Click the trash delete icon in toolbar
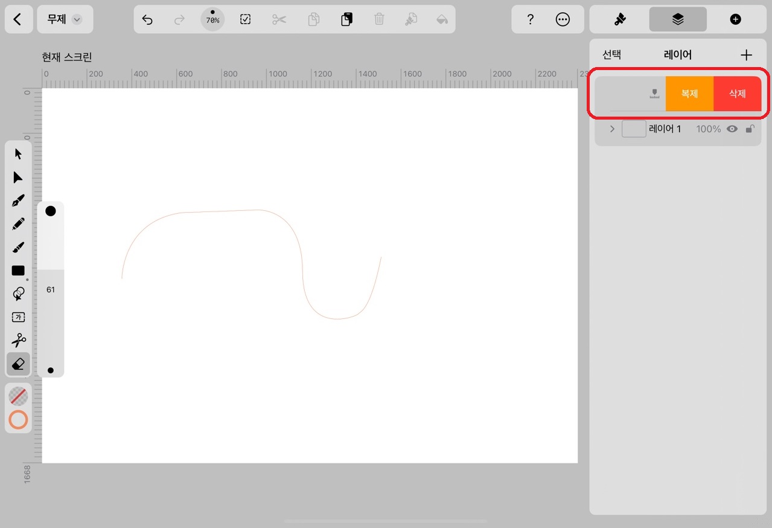Image resolution: width=772 pixels, height=528 pixels. pyautogui.click(x=379, y=19)
